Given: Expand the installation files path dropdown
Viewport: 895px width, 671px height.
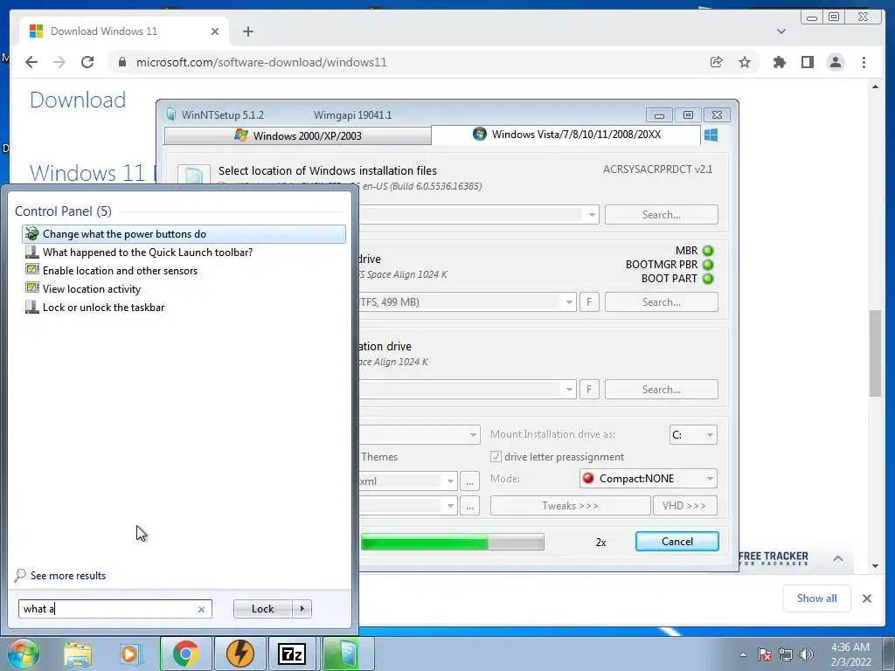Looking at the screenshot, I should 592,215.
